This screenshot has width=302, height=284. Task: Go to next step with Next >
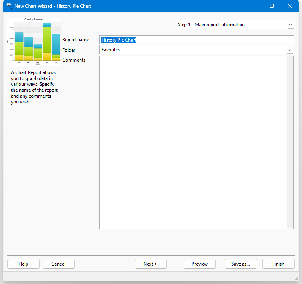pos(151,264)
